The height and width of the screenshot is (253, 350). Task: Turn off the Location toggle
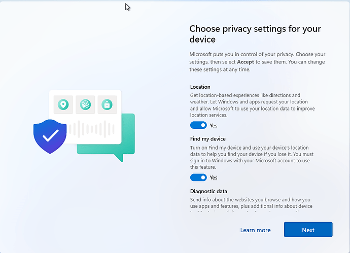[198, 125]
